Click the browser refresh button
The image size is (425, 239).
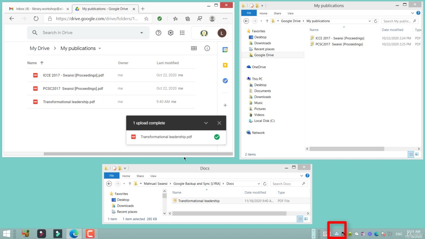36,19
